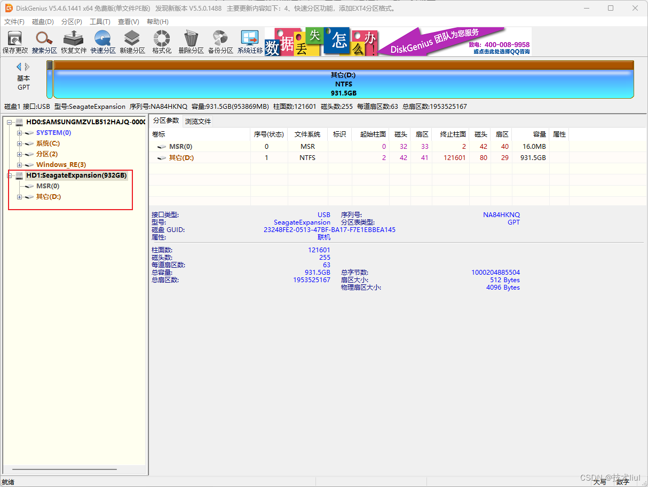The image size is (648, 487).
Task: Click the drive icon beside 系统(C:)
Action: 29,143
